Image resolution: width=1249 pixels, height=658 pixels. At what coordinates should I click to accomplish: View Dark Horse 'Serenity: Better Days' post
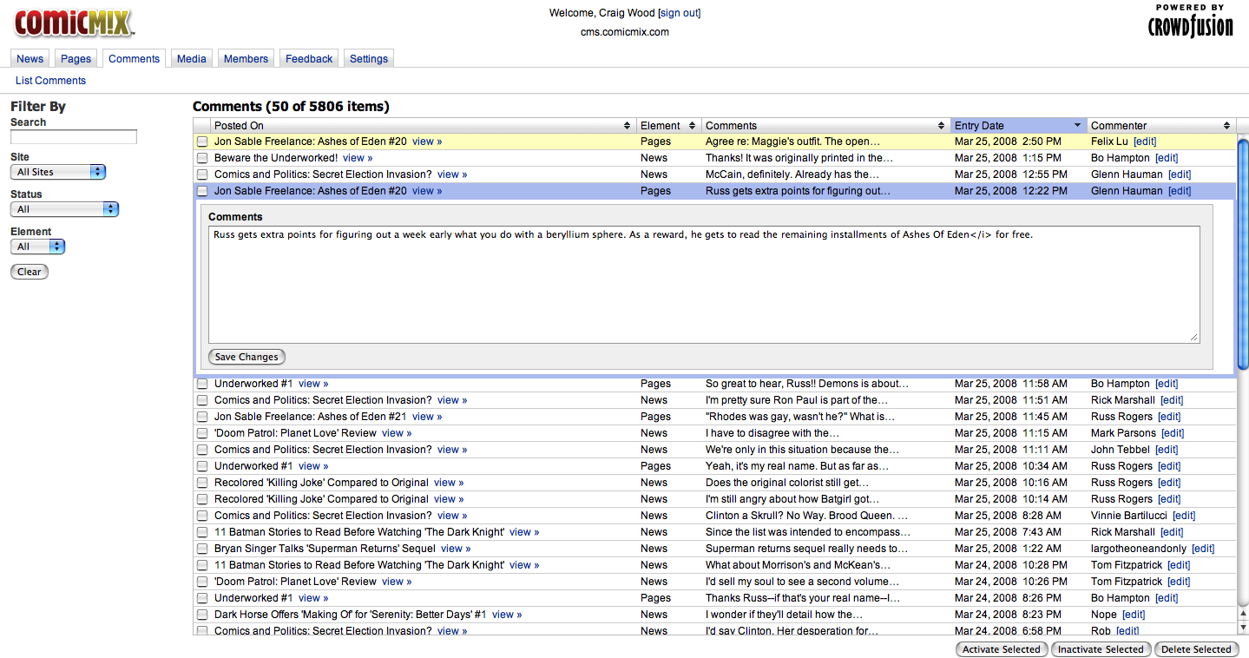tap(507, 615)
